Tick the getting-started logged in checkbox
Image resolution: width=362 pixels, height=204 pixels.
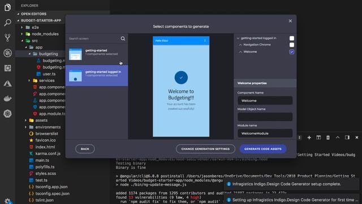click(x=292, y=38)
